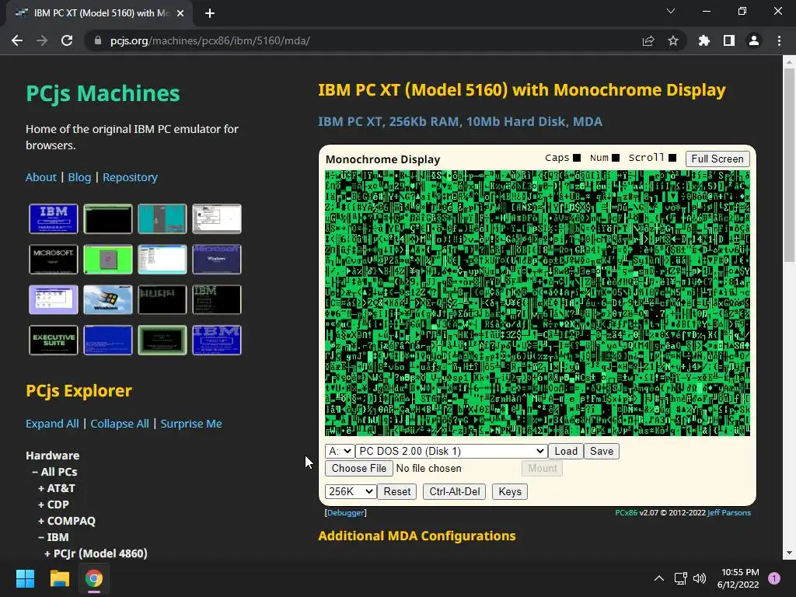
Task: Open the tab search chevron in title bar
Action: tap(671, 11)
